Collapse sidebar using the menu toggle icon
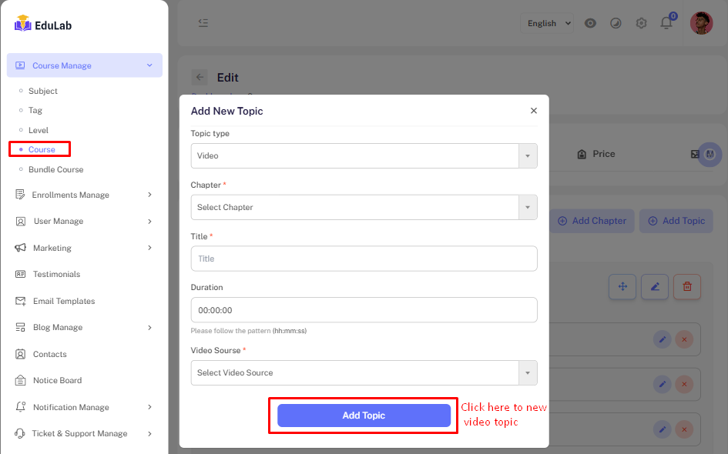The image size is (728, 454). 203,23
